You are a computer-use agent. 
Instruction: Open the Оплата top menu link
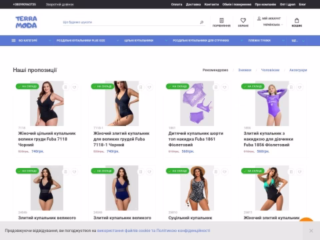tap(177, 4)
